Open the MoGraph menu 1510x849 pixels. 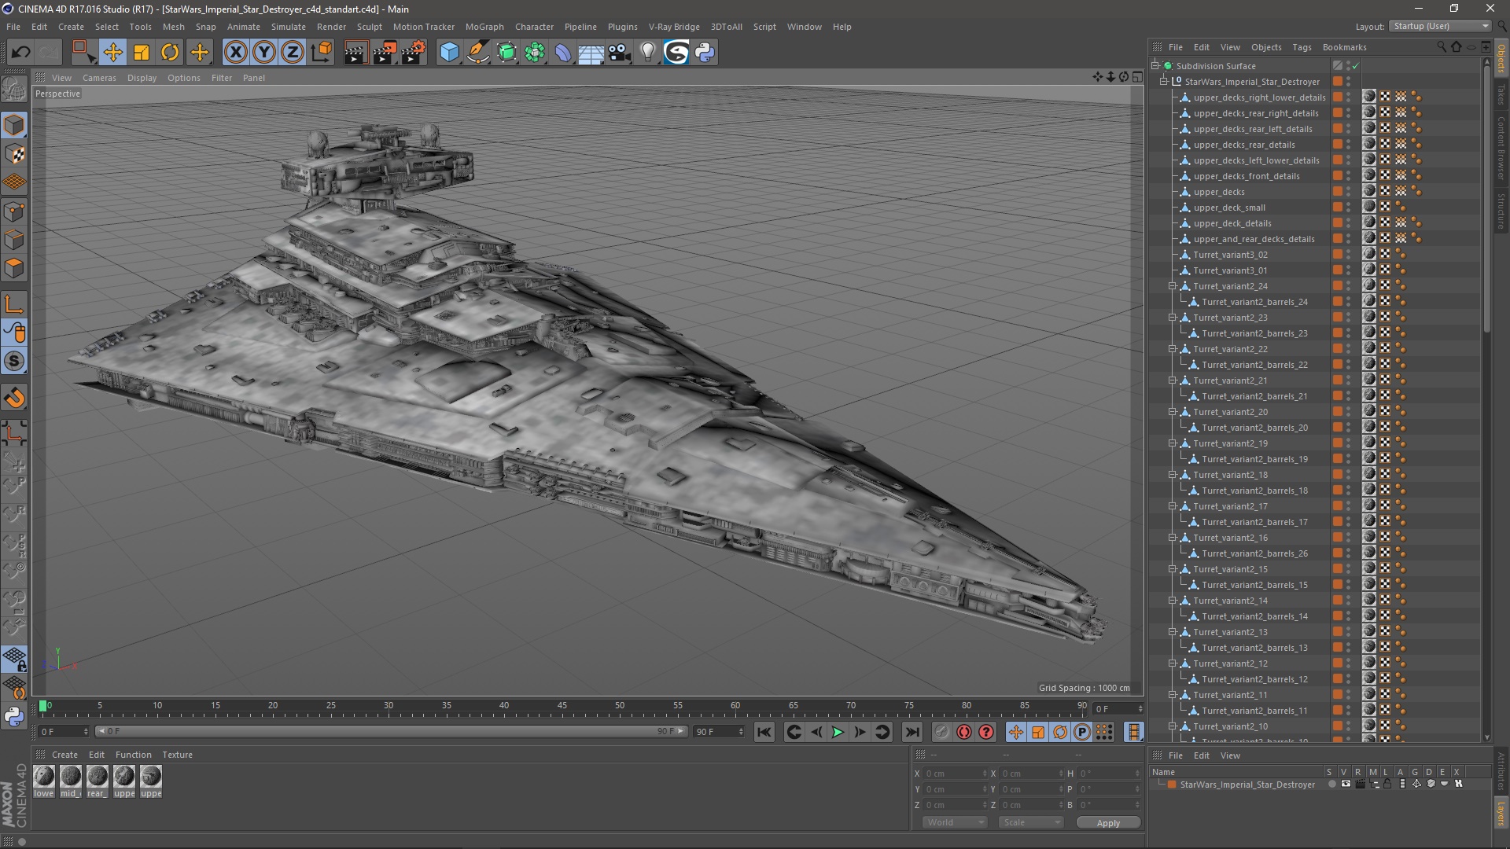[x=484, y=27]
